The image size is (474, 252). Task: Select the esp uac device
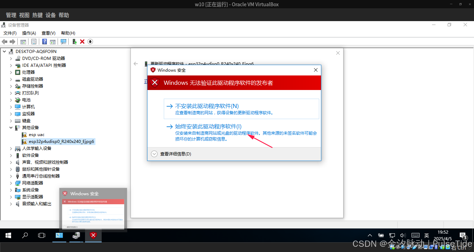click(36, 134)
